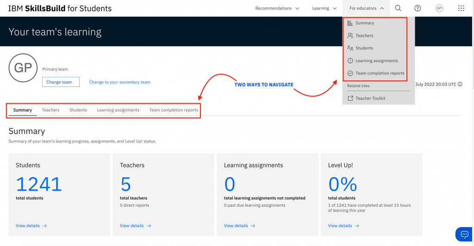Click Change to your secondary team link
Viewport: 474px width, 246px height.
coord(120,82)
